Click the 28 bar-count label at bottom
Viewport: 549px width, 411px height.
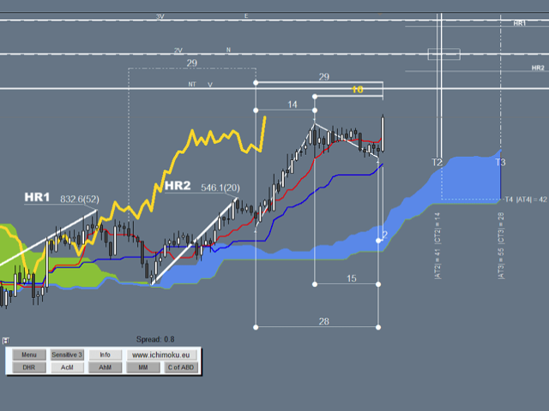pyautogui.click(x=324, y=322)
